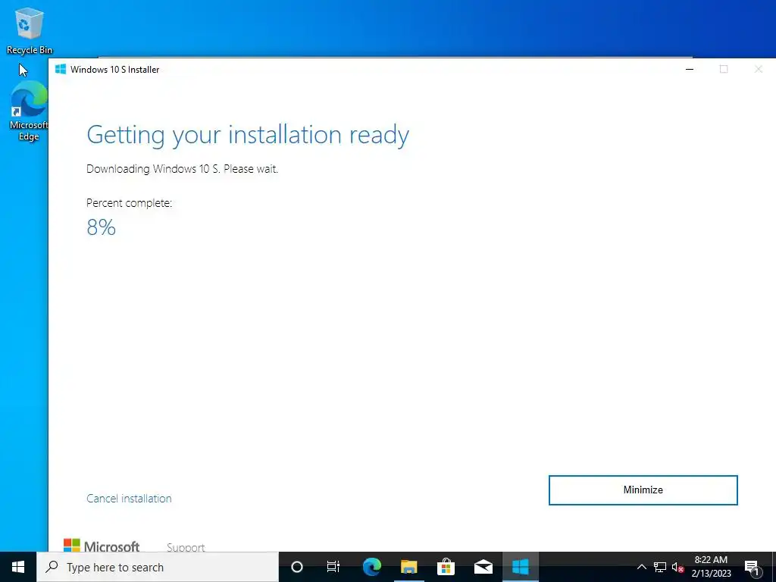Viewport: 776px width, 582px height.
Task: Open Cortana from the taskbar
Action: [x=297, y=567]
